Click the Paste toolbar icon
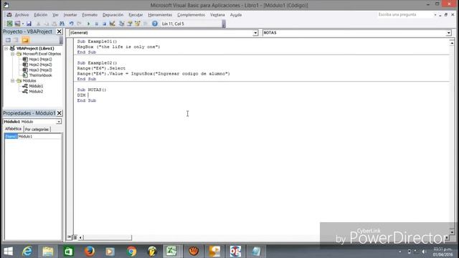Viewport: 459px width, 258px height. [55, 24]
